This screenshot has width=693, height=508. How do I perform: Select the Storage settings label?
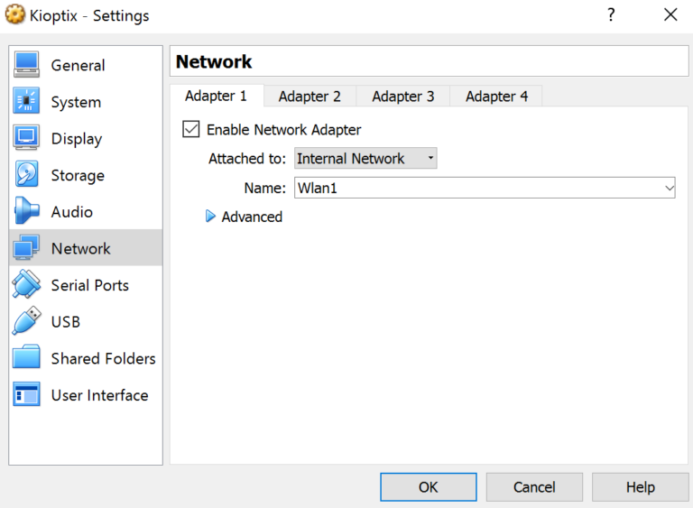[78, 176]
